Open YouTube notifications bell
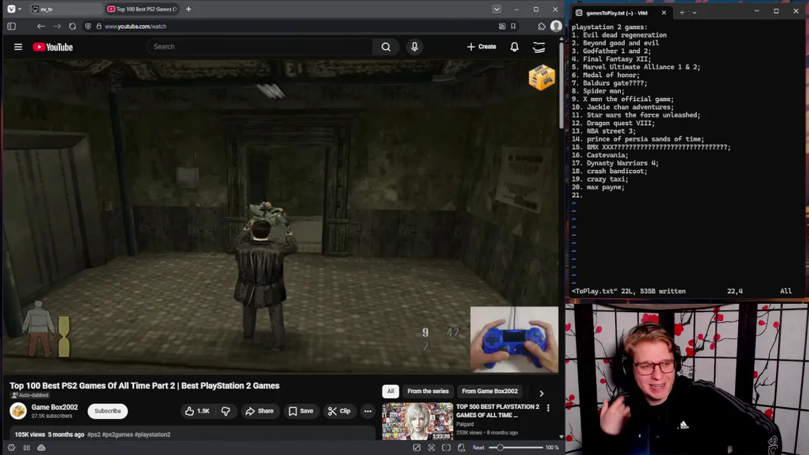 pos(514,46)
